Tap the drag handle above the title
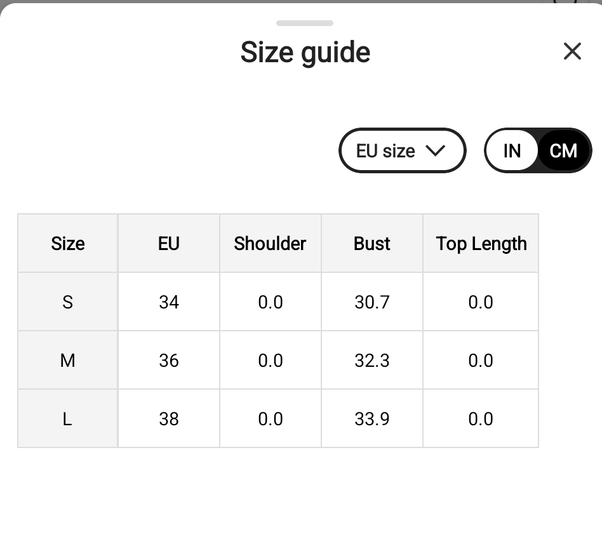 (305, 23)
